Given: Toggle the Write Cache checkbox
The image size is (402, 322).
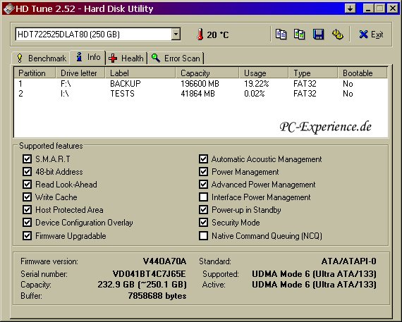Looking at the screenshot, I should (x=27, y=197).
